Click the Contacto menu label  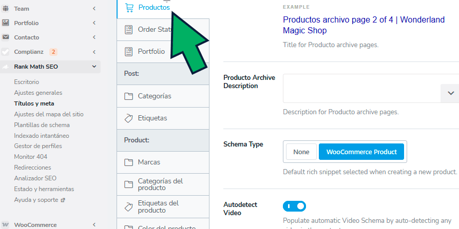[x=27, y=37]
